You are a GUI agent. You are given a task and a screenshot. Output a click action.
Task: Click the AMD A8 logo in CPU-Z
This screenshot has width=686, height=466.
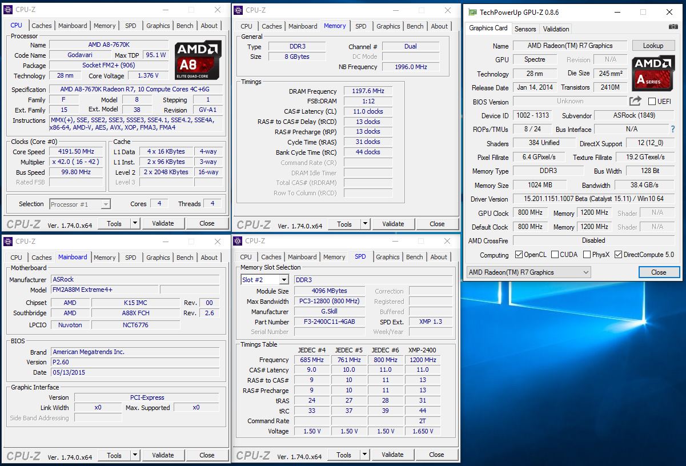tap(198, 60)
